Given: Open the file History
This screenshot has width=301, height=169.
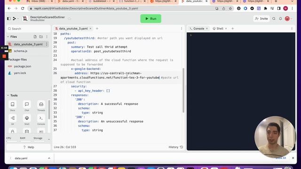Looking at the screenshot, I should coord(175,147).
